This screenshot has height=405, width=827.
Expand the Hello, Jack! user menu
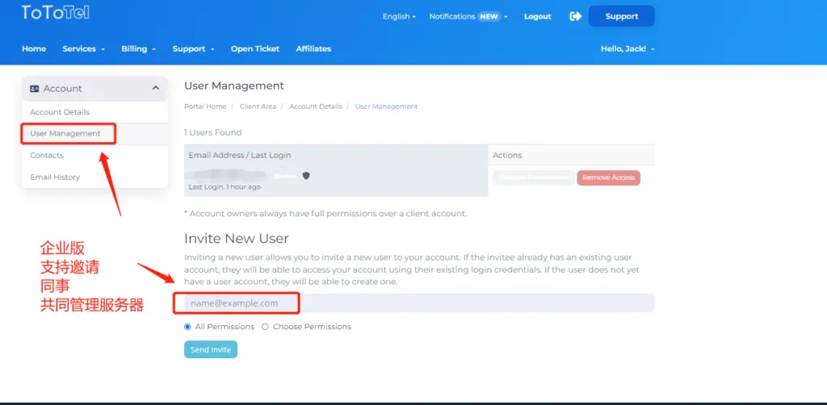click(628, 48)
